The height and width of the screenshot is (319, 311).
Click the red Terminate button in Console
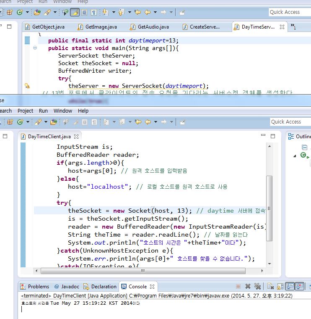tap(238, 287)
